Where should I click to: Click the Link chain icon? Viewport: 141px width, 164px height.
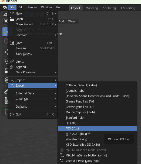pos(12,61)
